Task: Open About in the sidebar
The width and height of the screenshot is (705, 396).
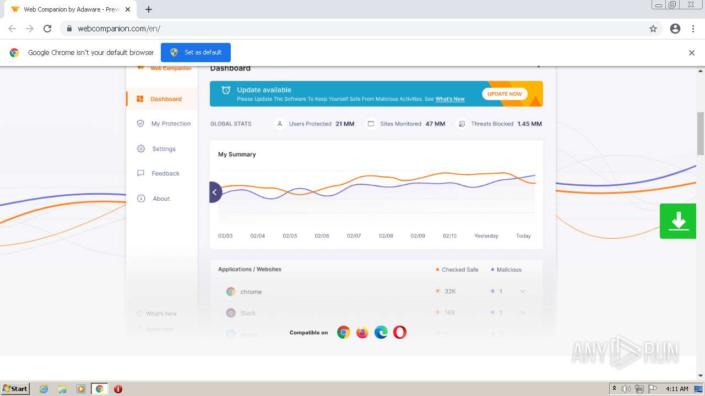Action: click(x=161, y=199)
